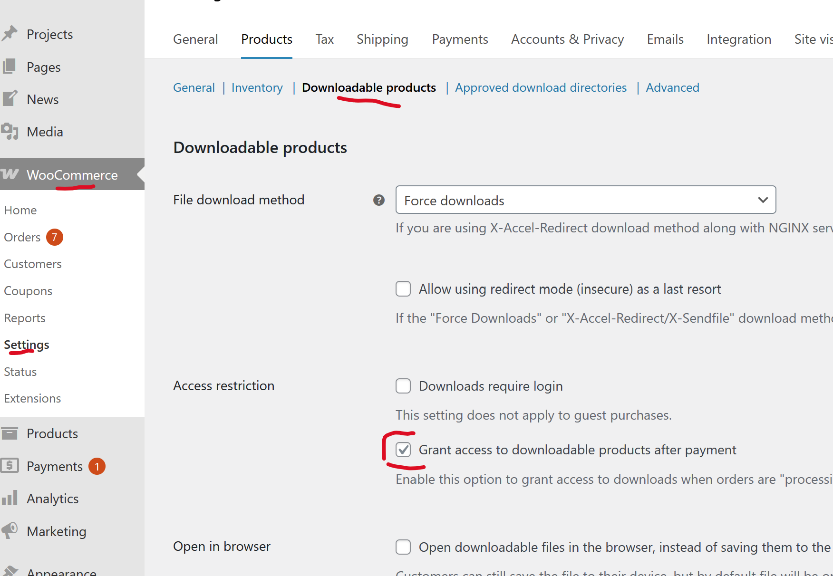Open Approved download directories link
Viewport: 833px width, 576px height.
[541, 88]
